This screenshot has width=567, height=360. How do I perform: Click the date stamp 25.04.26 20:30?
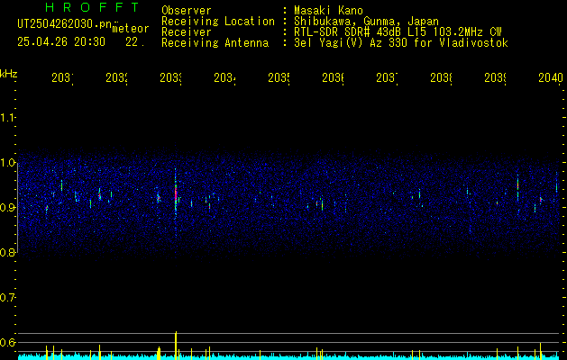[x=61, y=42]
